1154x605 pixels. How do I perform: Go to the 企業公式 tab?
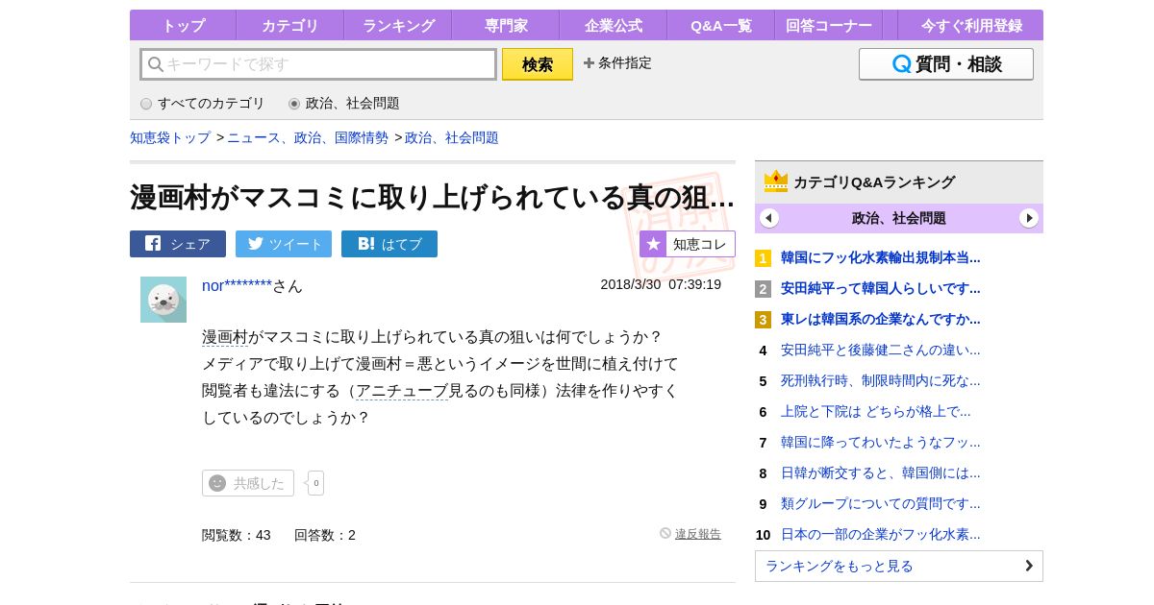pos(614,26)
